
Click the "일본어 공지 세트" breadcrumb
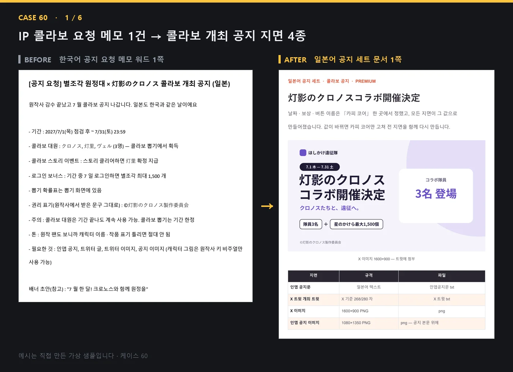(x=304, y=81)
